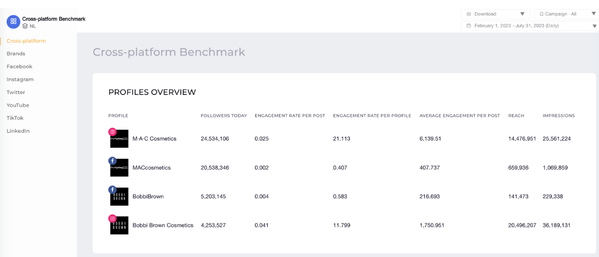Open M·A·C Cosmetics profile thumbnail
Viewport: 599px width, 257px height.
(x=119, y=139)
